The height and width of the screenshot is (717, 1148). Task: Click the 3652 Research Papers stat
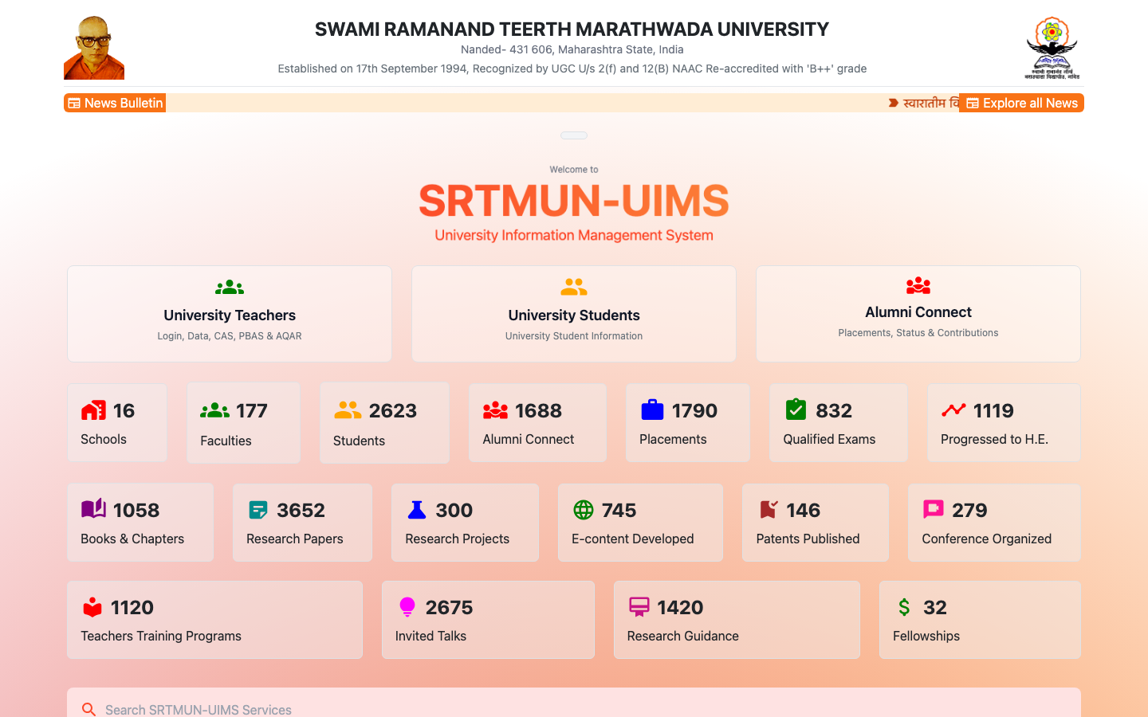303,523
